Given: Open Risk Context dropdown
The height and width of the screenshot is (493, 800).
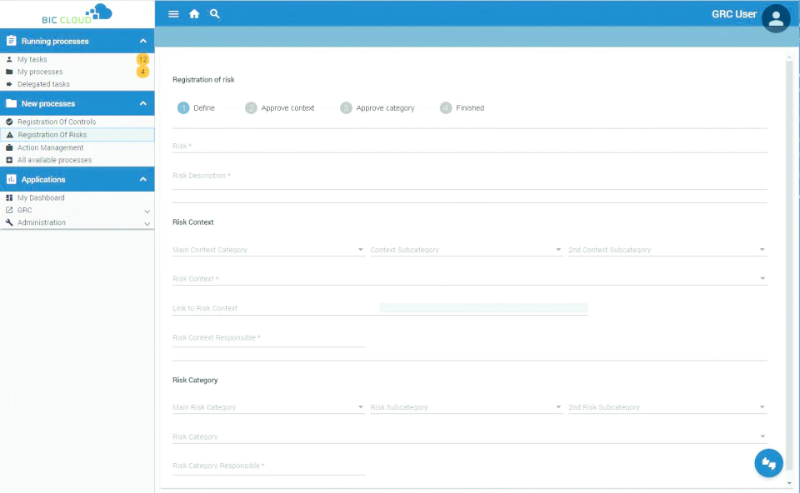Looking at the screenshot, I should coord(469,279).
